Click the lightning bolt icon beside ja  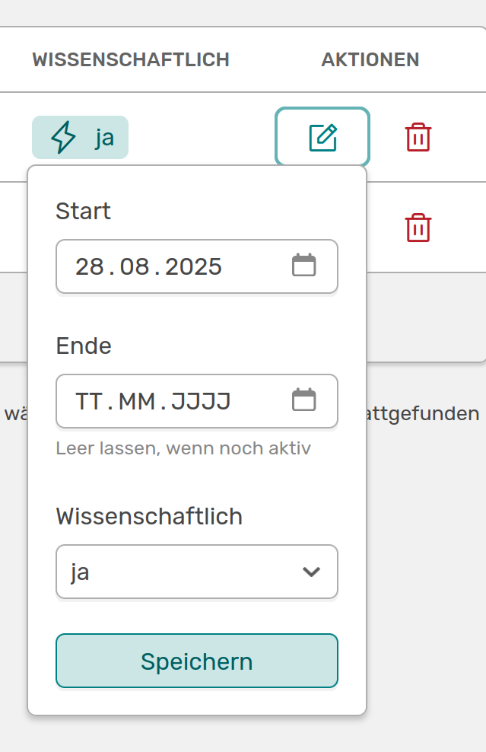click(63, 138)
